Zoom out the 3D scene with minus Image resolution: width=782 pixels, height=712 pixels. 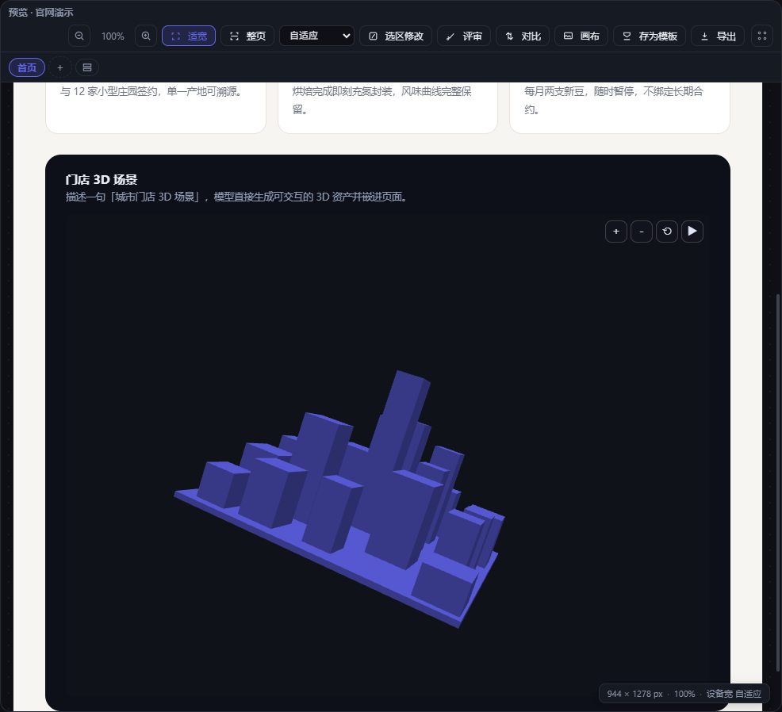[x=642, y=232]
